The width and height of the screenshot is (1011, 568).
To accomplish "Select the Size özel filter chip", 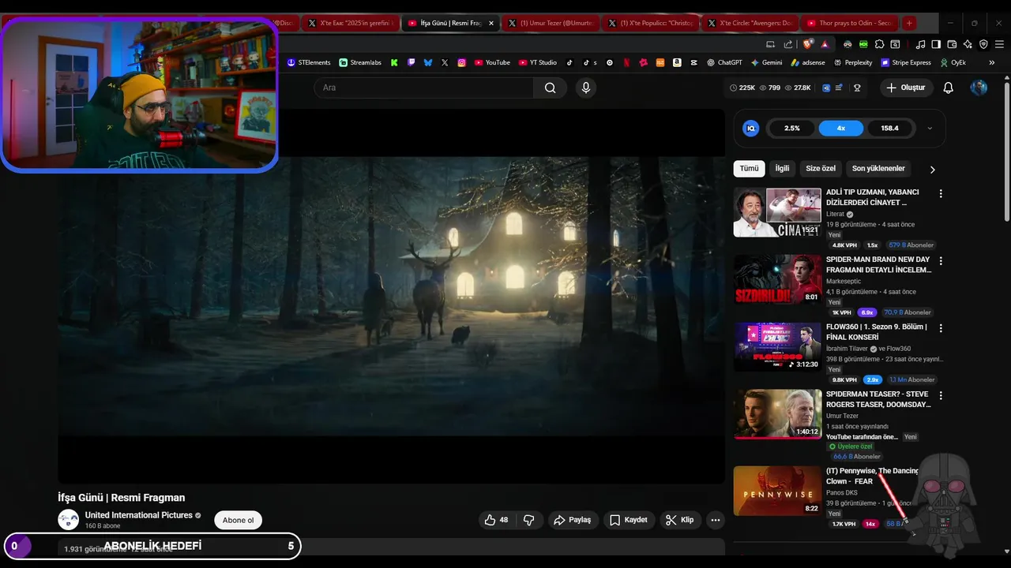I will (821, 169).
